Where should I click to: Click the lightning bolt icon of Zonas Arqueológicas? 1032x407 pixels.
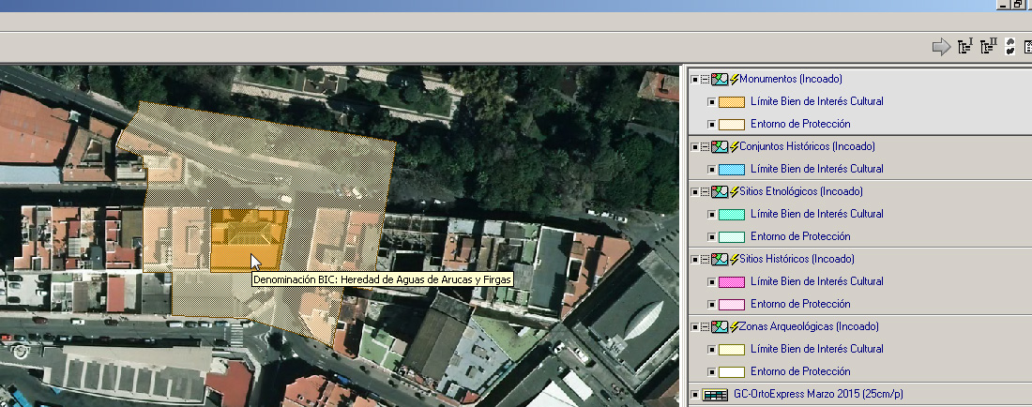[x=734, y=326]
